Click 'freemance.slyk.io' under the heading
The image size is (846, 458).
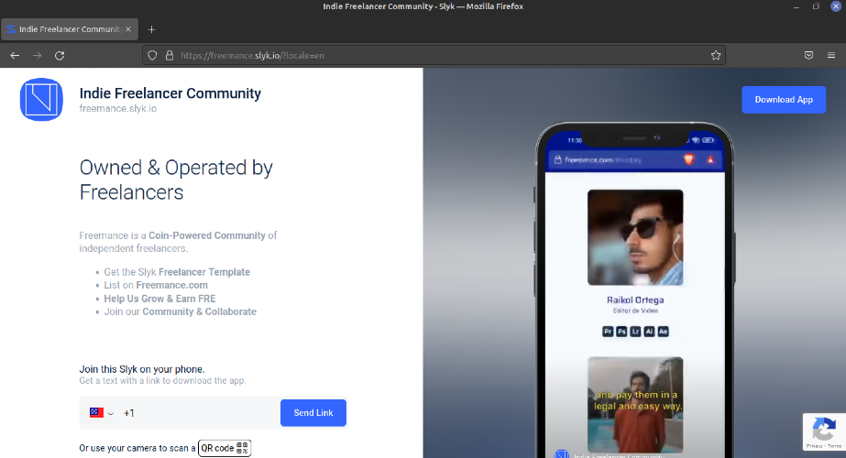tap(118, 108)
